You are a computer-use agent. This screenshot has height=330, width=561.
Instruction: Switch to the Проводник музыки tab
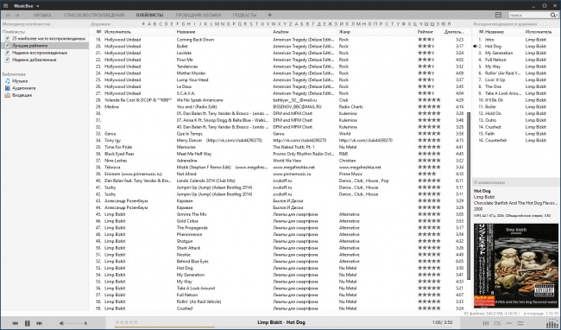tap(199, 15)
